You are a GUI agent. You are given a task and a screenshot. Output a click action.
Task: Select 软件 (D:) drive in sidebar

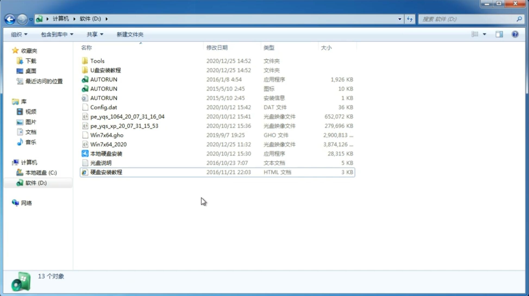pos(36,183)
